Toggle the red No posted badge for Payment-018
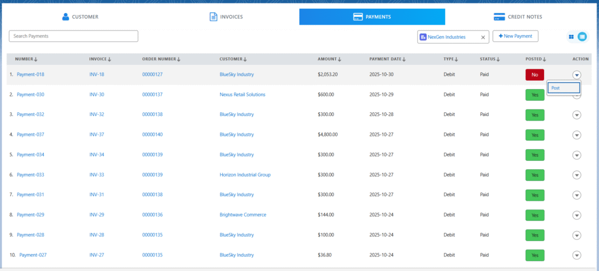The width and height of the screenshot is (599, 271). (x=535, y=74)
